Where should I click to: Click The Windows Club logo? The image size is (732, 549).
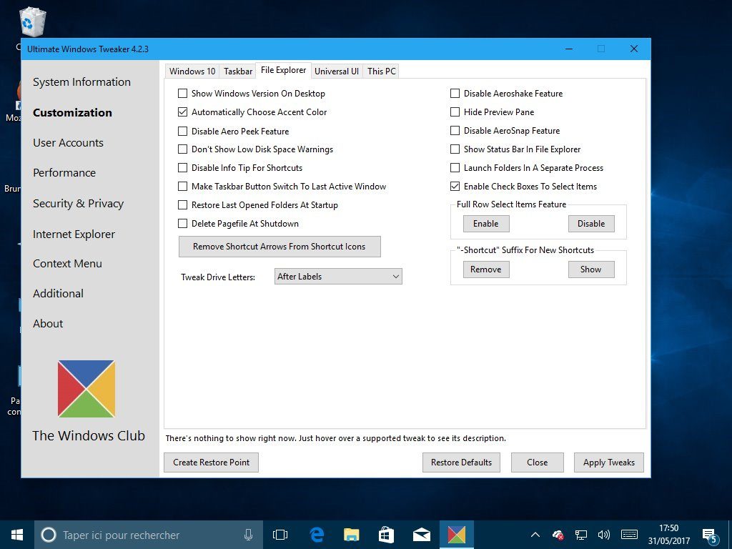(x=86, y=388)
